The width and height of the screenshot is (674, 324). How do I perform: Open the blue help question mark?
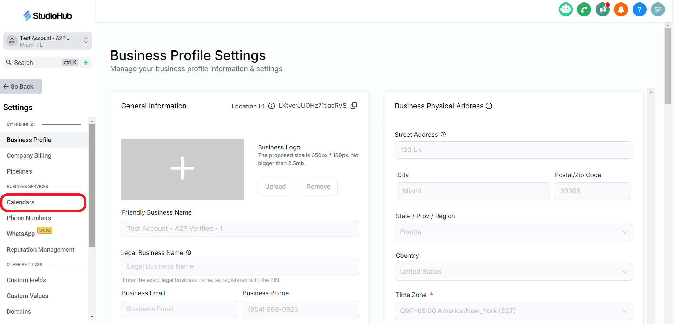pyautogui.click(x=640, y=9)
